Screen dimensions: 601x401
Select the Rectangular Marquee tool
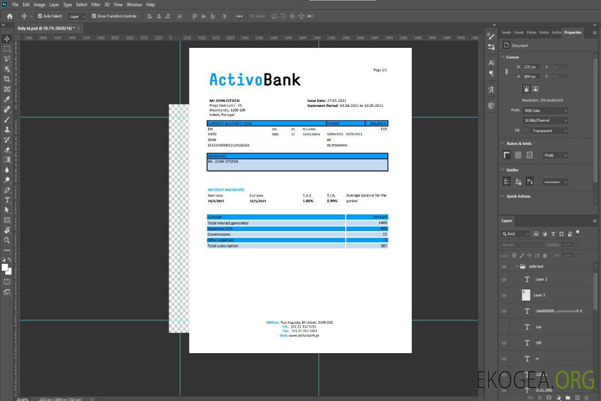7,49
